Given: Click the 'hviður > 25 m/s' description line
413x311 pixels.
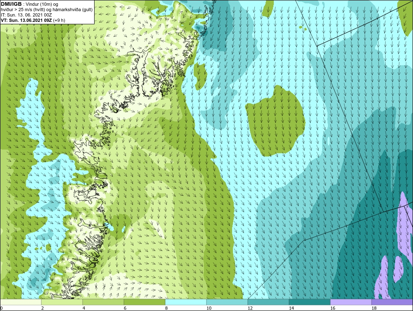Looking at the screenshot, I should tap(46, 10).
